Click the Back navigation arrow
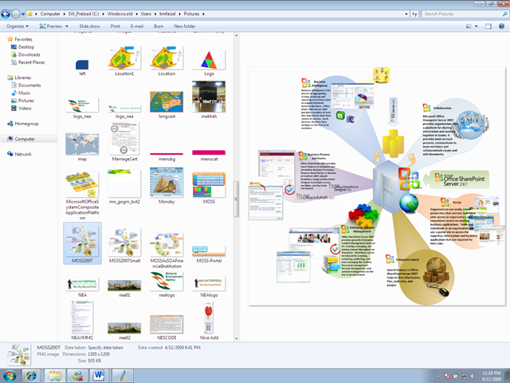 pyautogui.click(x=6, y=14)
